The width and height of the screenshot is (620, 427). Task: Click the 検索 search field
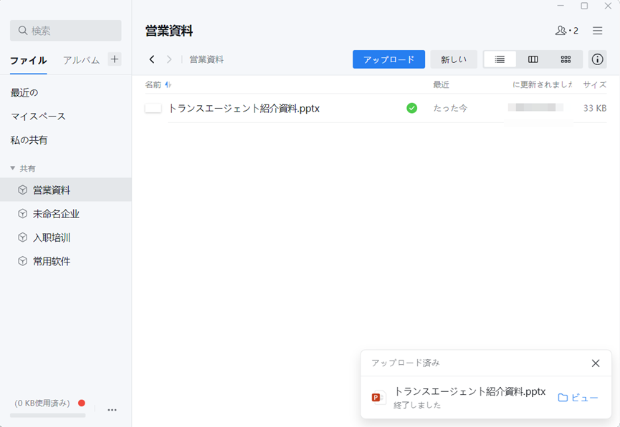[x=66, y=31]
